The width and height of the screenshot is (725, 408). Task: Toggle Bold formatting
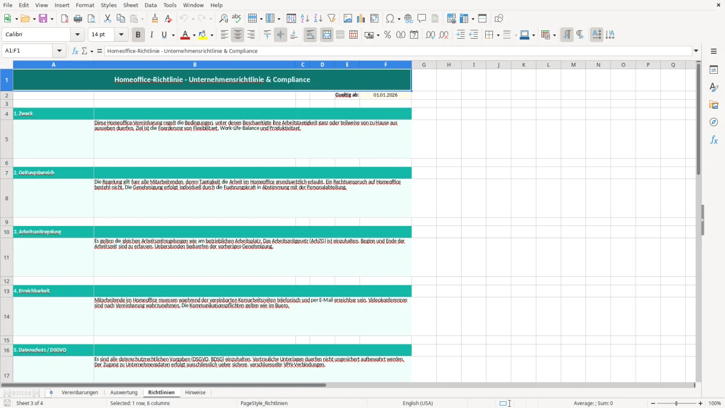coord(138,35)
